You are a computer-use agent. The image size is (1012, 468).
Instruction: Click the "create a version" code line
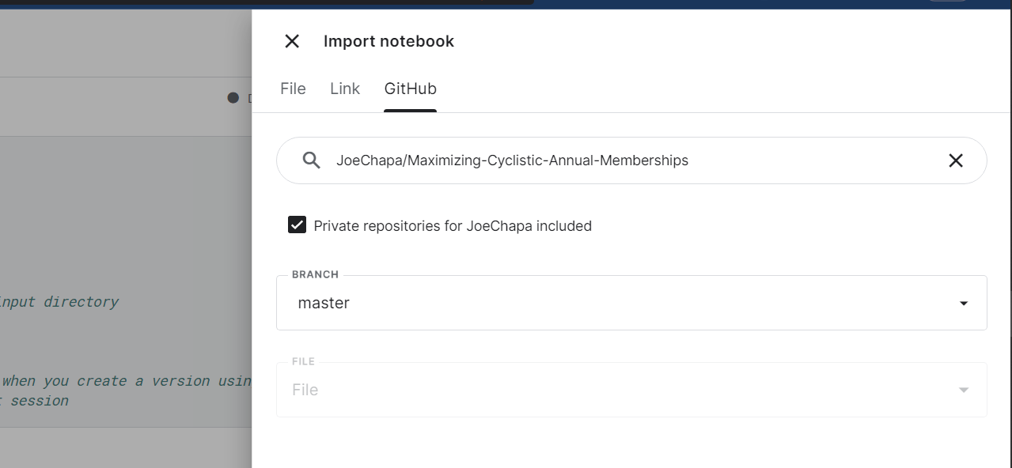click(x=127, y=381)
